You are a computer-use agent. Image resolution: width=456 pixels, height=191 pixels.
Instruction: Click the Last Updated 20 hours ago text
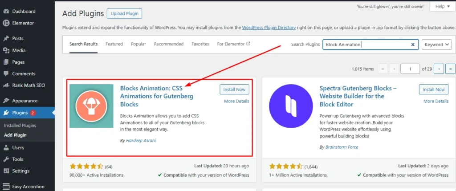point(222,166)
